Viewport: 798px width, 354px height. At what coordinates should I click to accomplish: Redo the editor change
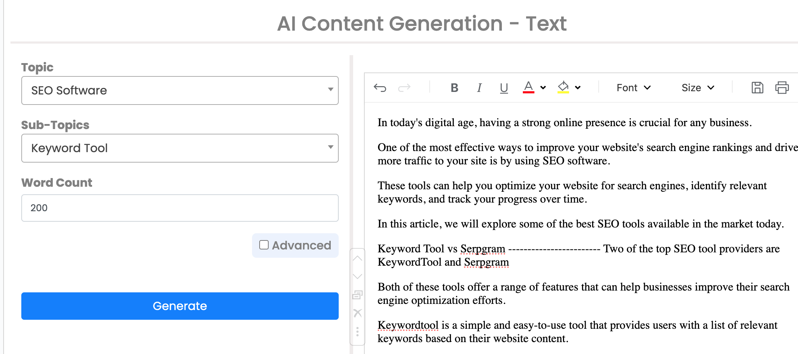(404, 88)
